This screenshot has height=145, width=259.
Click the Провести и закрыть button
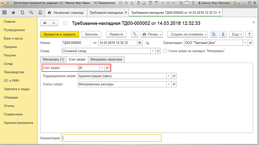[x=60, y=34]
